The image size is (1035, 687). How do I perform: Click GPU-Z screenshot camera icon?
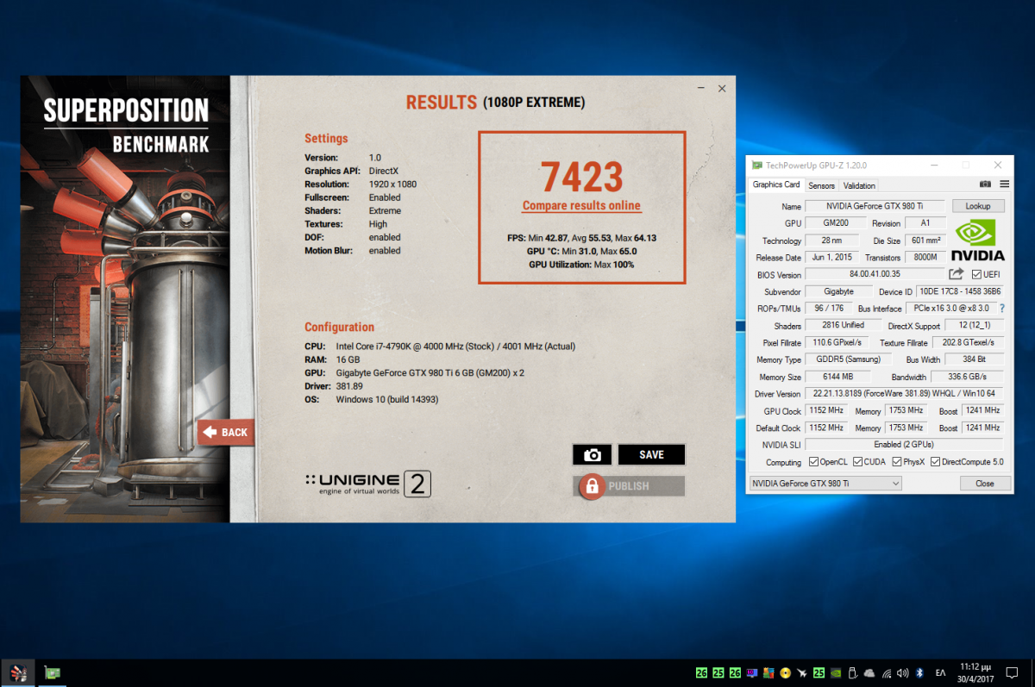click(986, 184)
